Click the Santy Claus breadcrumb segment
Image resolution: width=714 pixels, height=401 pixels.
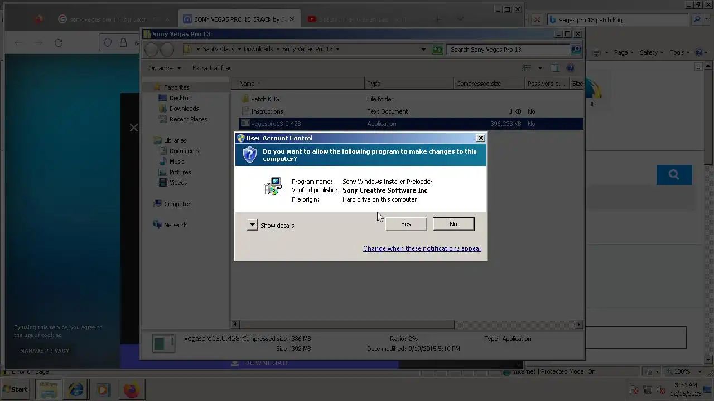pos(218,49)
